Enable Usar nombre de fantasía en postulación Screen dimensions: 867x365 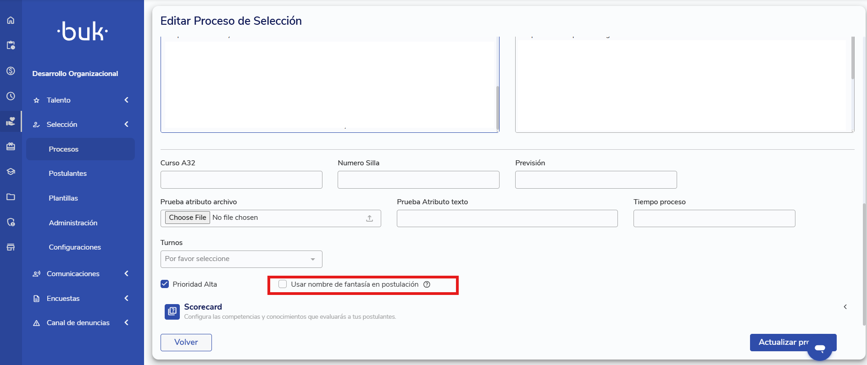click(x=283, y=284)
